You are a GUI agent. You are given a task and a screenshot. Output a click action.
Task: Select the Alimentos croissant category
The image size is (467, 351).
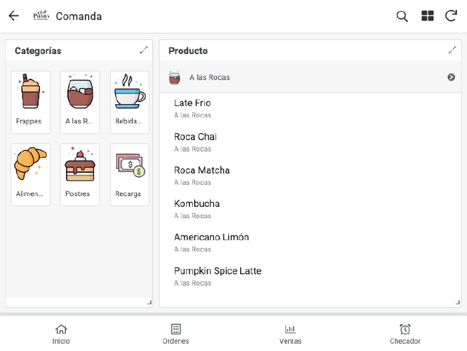pos(31,174)
